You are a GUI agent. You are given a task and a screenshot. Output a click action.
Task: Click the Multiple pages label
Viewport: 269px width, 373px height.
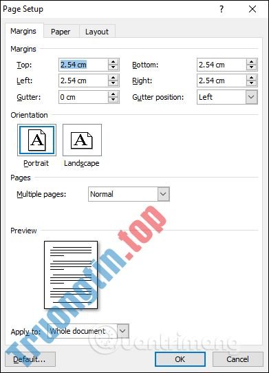click(41, 194)
